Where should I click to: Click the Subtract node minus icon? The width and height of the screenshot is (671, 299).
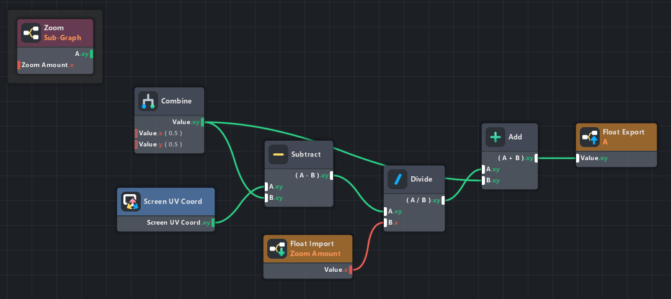tap(278, 154)
